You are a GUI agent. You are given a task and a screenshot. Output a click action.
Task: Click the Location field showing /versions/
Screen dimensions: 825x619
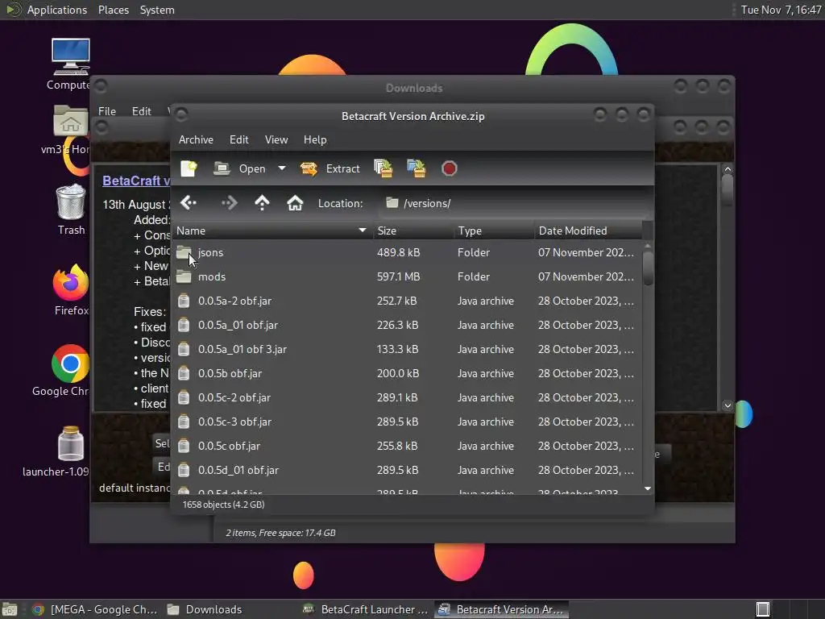[x=513, y=203]
